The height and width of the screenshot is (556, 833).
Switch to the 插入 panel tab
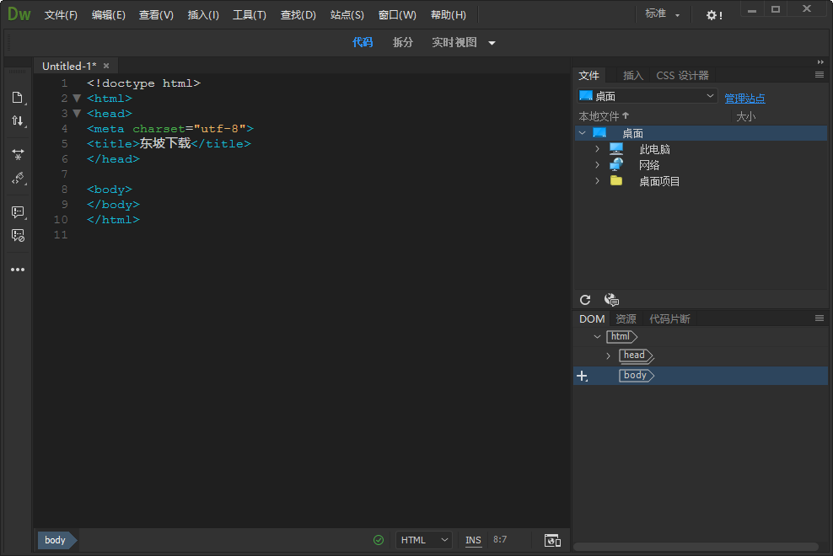pos(632,76)
